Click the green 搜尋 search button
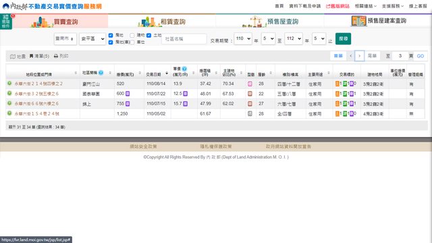The image size is (432, 243). (343, 38)
